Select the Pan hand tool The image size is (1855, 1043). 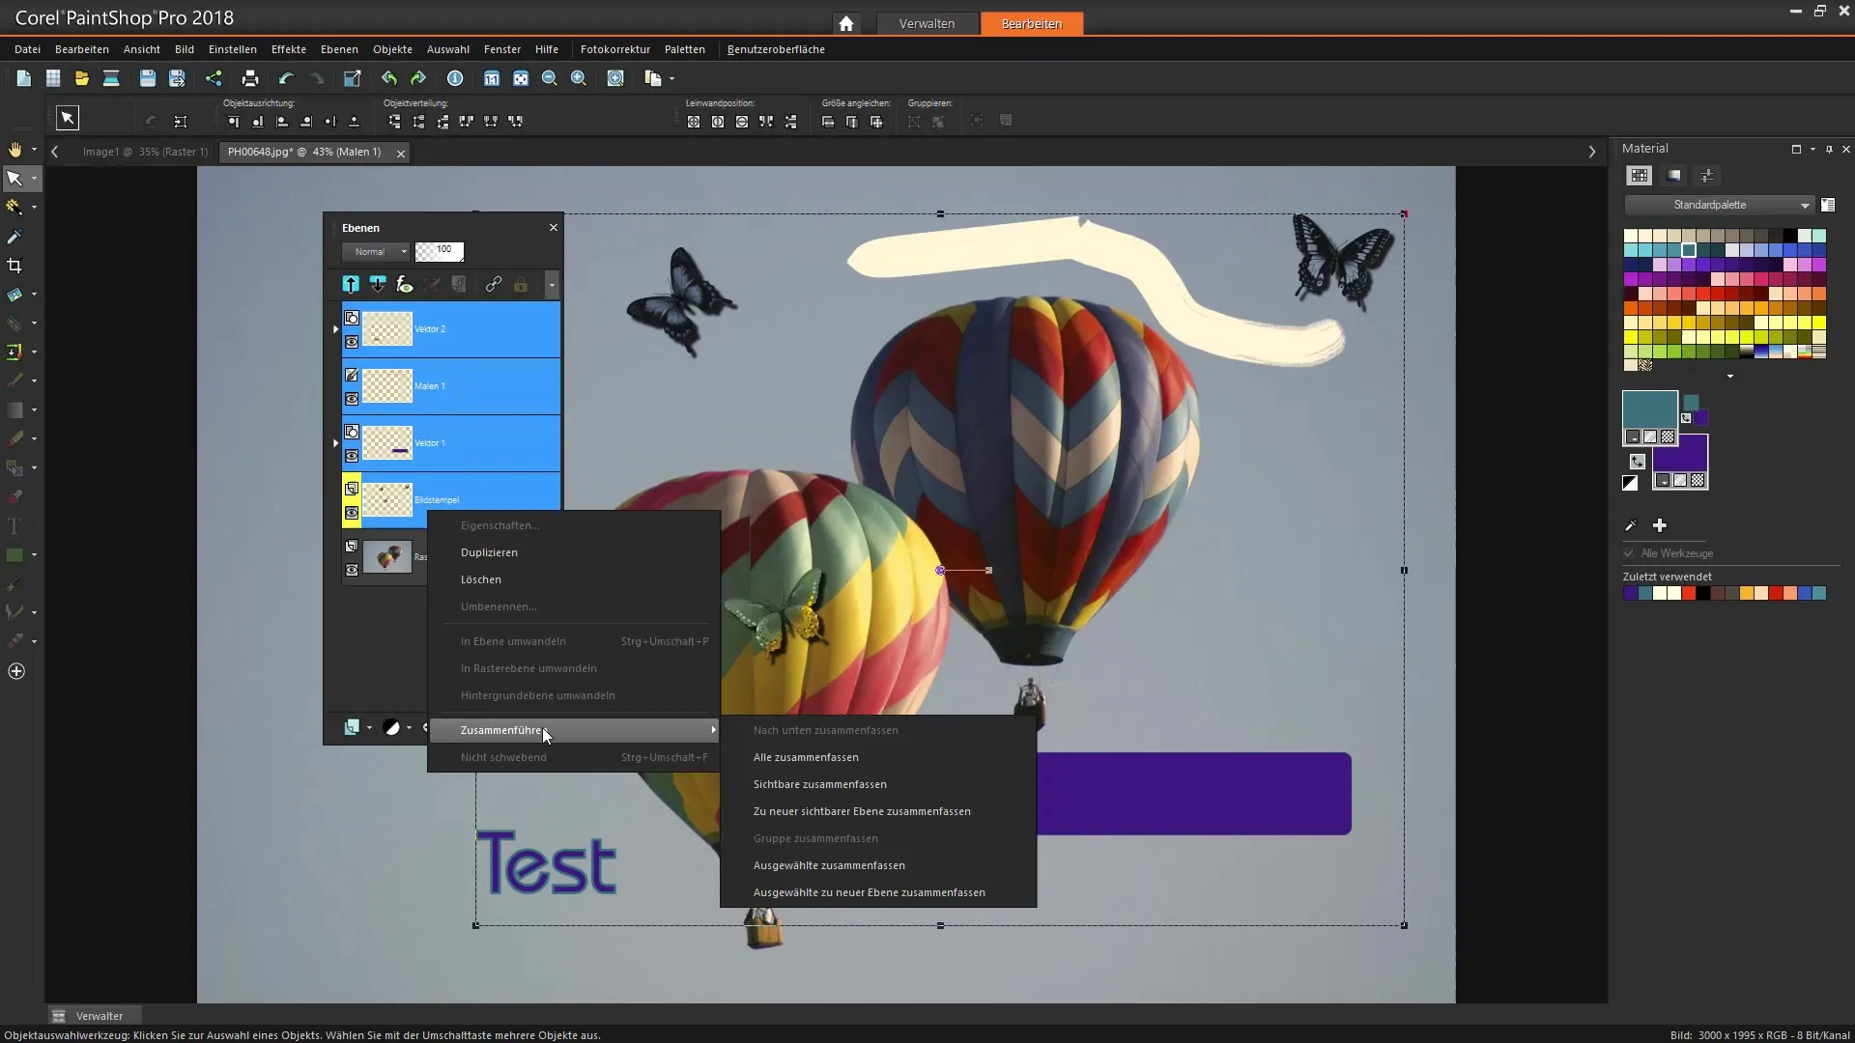(14, 150)
